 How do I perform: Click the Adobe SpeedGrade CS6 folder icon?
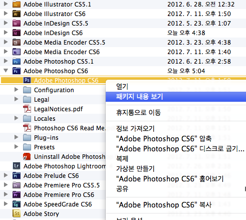pos(17,204)
